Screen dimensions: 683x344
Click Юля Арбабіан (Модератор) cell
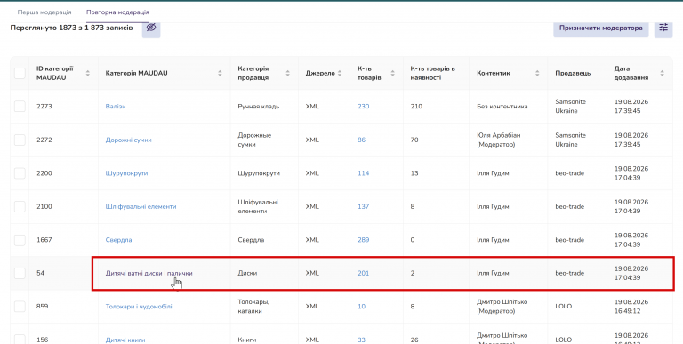click(499, 140)
